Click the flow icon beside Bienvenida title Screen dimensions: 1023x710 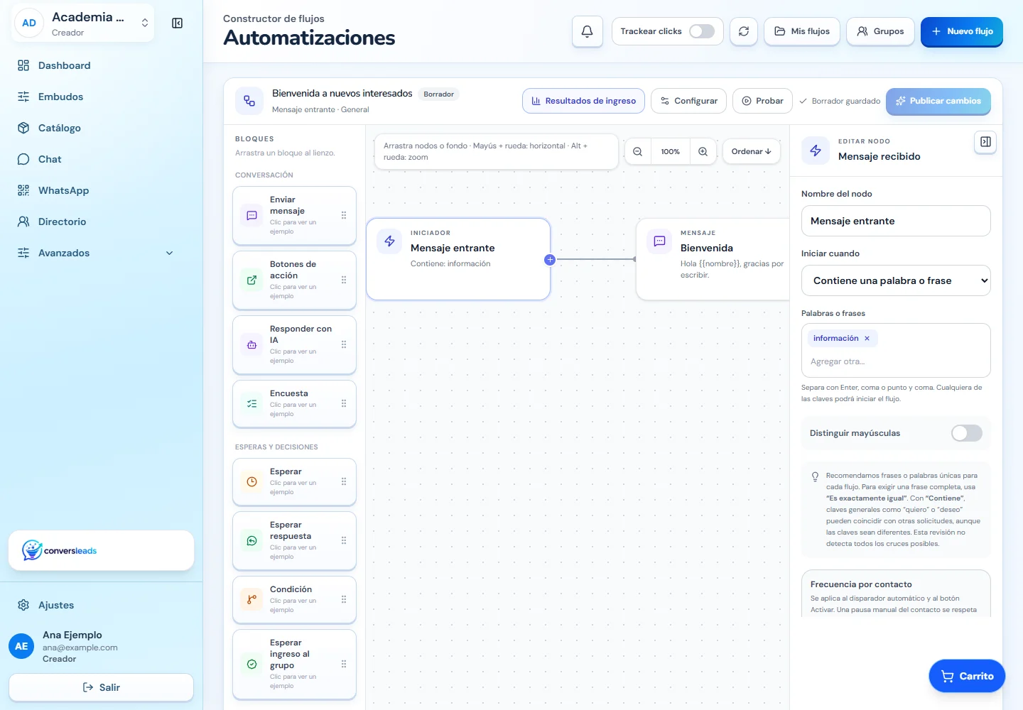249,101
